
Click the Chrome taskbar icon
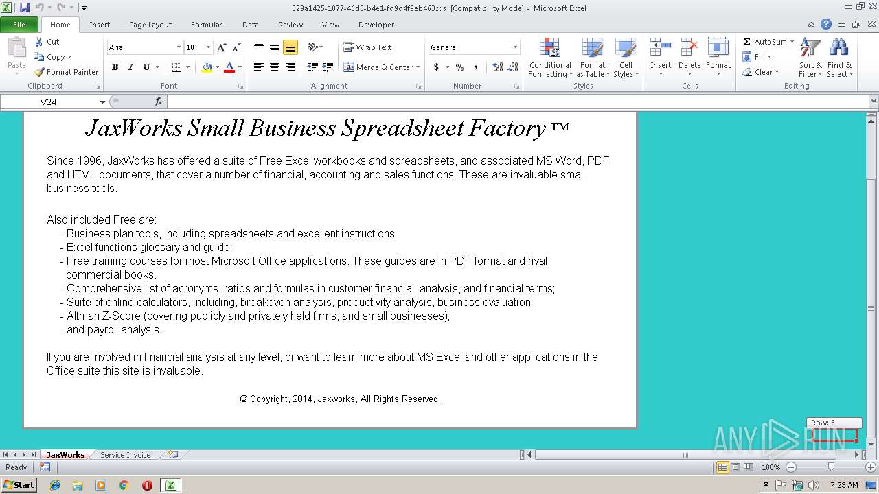(124, 485)
